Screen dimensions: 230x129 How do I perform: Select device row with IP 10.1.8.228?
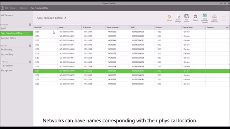[x=132, y=75]
